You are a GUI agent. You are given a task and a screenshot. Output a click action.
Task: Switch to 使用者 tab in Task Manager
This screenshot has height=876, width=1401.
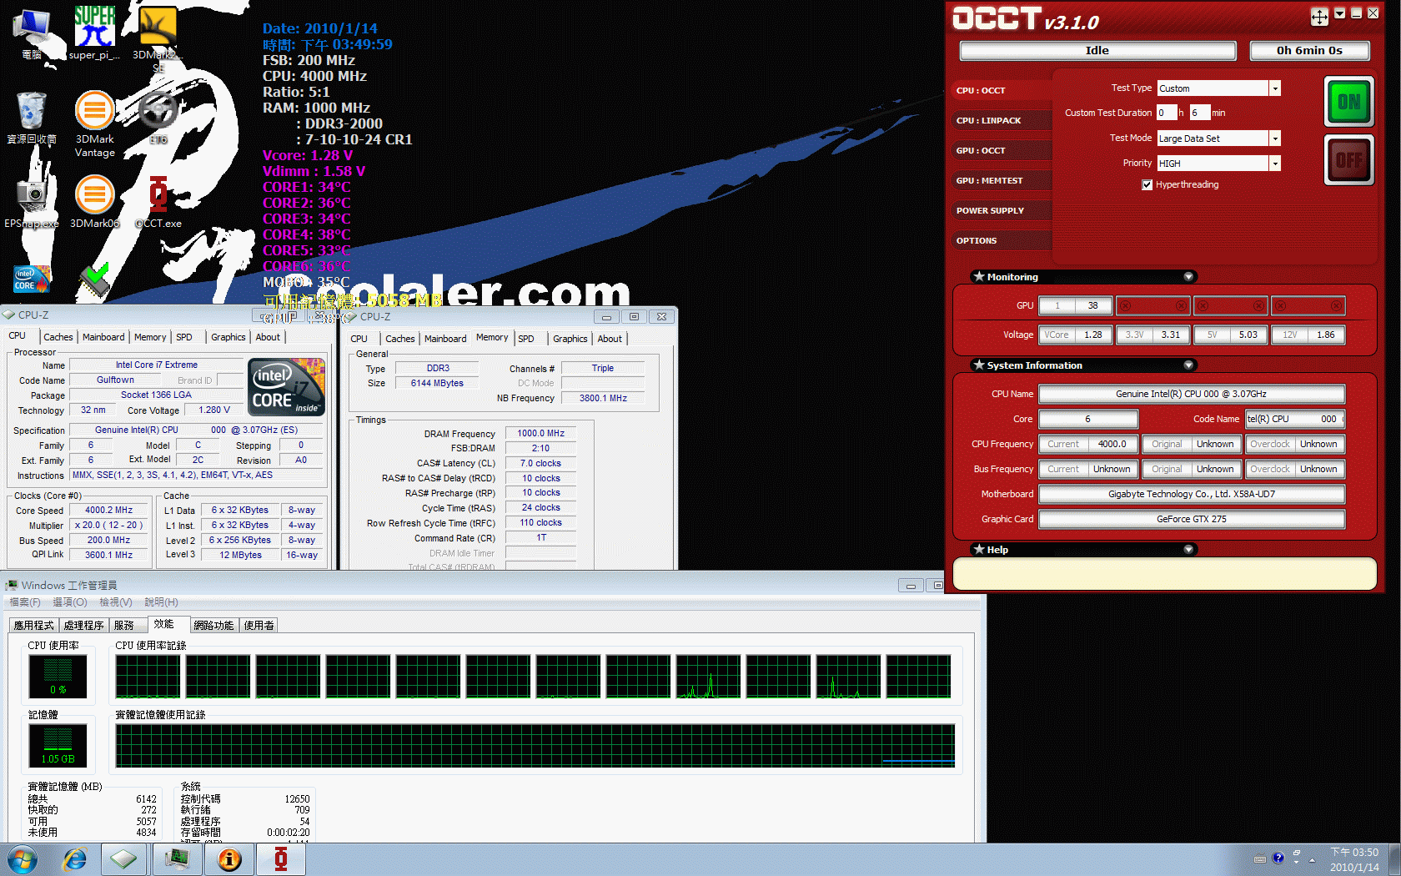[259, 625]
